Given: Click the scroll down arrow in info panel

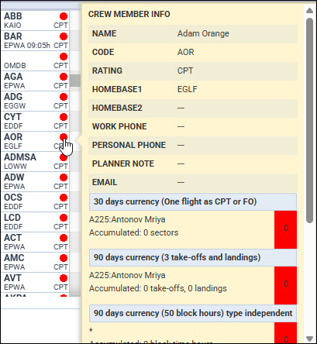Looking at the screenshot, I should pos(309,339).
